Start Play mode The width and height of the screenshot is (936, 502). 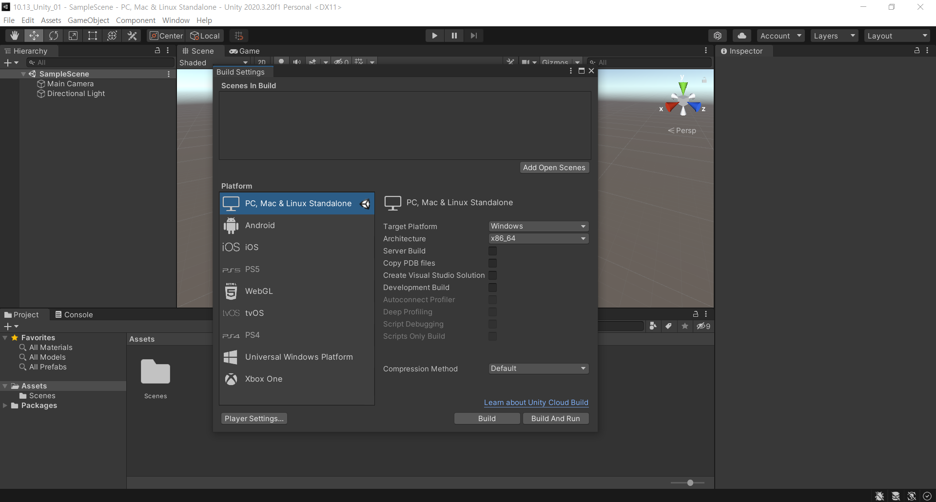click(x=434, y=36)
